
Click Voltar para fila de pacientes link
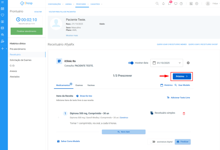62,12
